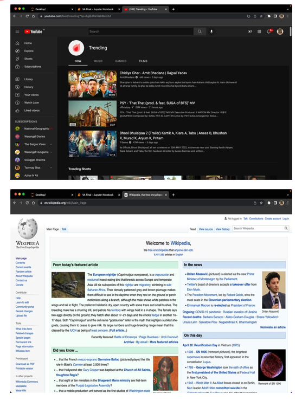Click Nominate an article link
The height and width of the screenshot is (400, 302).
273,327
